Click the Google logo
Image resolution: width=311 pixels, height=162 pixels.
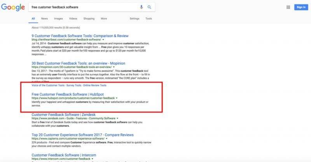point(13,7)
